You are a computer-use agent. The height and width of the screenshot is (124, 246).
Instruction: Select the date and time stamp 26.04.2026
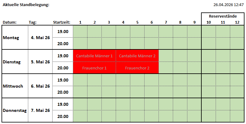coord(228,5)
